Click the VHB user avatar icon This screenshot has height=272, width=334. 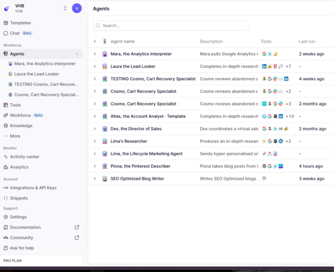pos(77,8)
